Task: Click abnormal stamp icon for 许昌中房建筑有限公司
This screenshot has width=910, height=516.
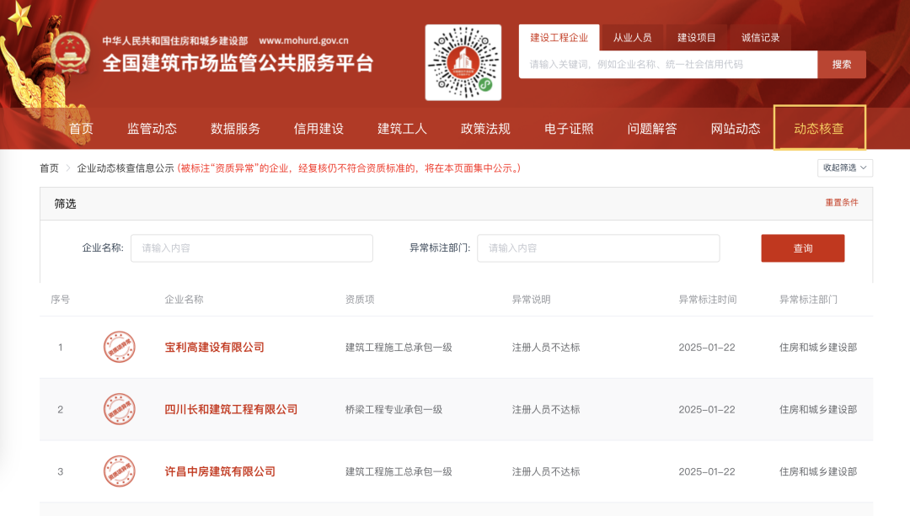Action: click(x=119, y=471)
